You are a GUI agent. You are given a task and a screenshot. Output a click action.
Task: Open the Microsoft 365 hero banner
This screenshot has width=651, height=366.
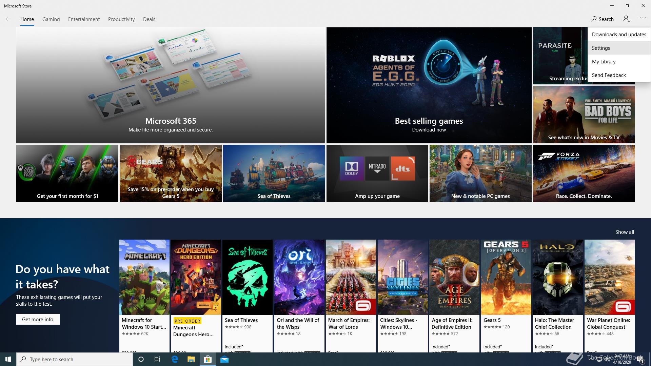(x=171, y=85)
